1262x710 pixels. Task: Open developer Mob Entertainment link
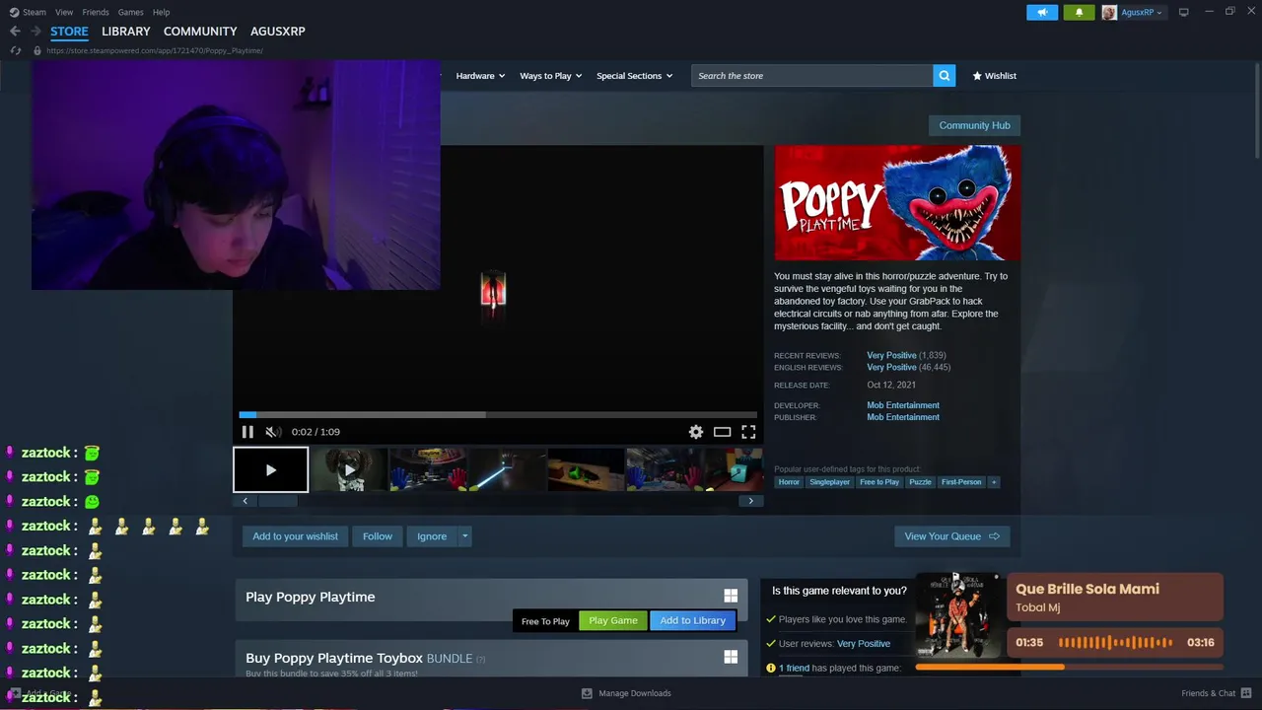(903, 405)
